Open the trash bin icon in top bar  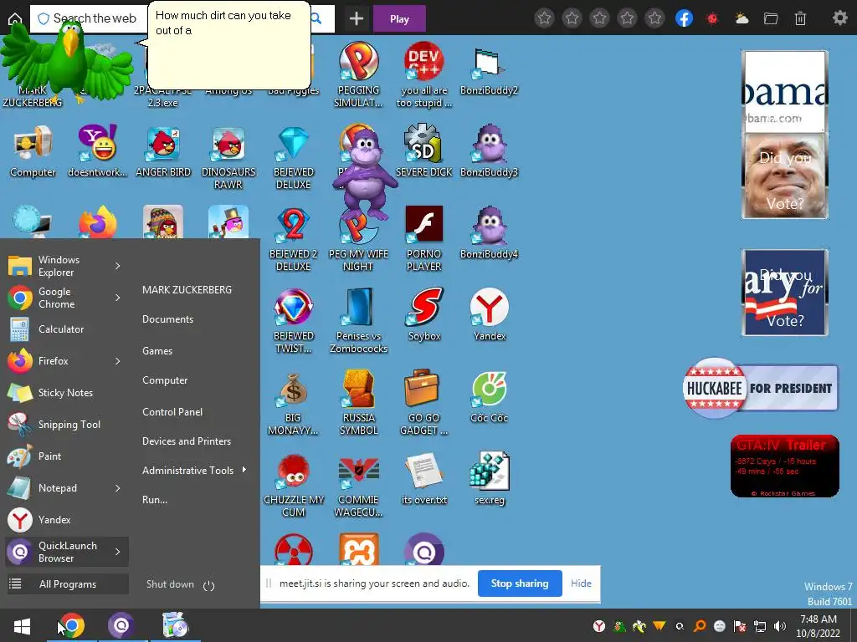tap(800, 18)
